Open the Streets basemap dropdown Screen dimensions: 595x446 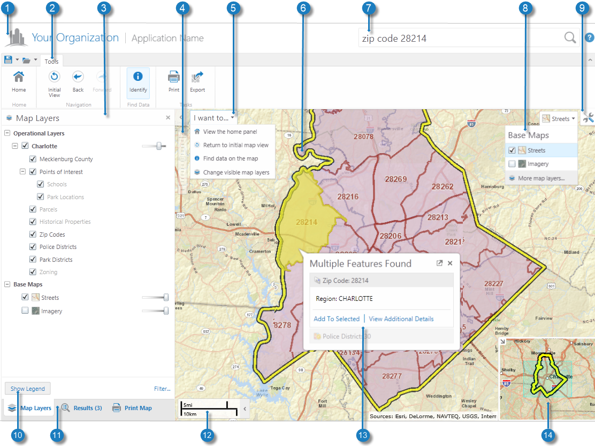click(x=559, y=118)
